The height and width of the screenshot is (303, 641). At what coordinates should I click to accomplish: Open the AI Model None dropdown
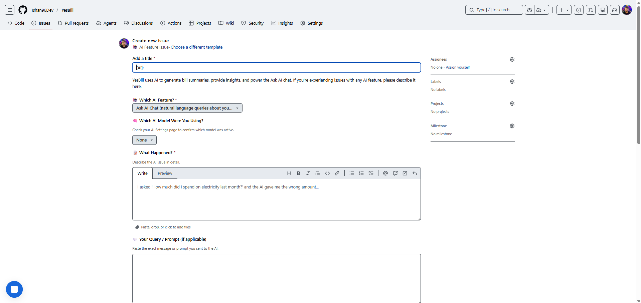pos(144,140)
